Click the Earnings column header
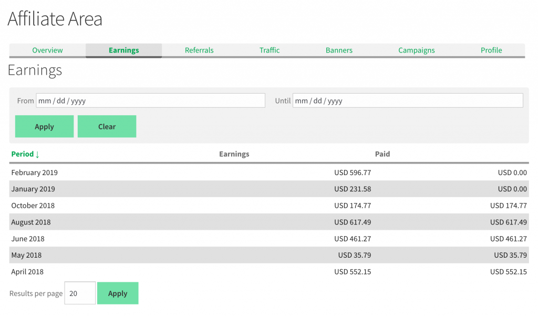 click(x=234, y=154)
